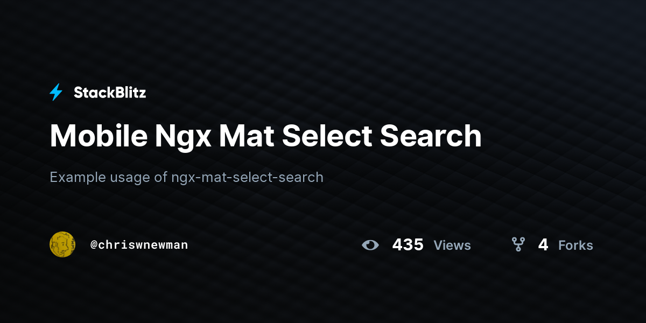Click the eye icon beside 435

(370, 245)
